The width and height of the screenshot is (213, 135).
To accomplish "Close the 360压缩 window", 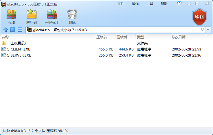I will 207,3.
